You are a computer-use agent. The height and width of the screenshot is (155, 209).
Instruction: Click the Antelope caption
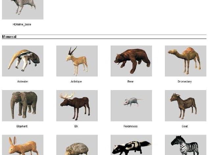click(x=76, y=81)
